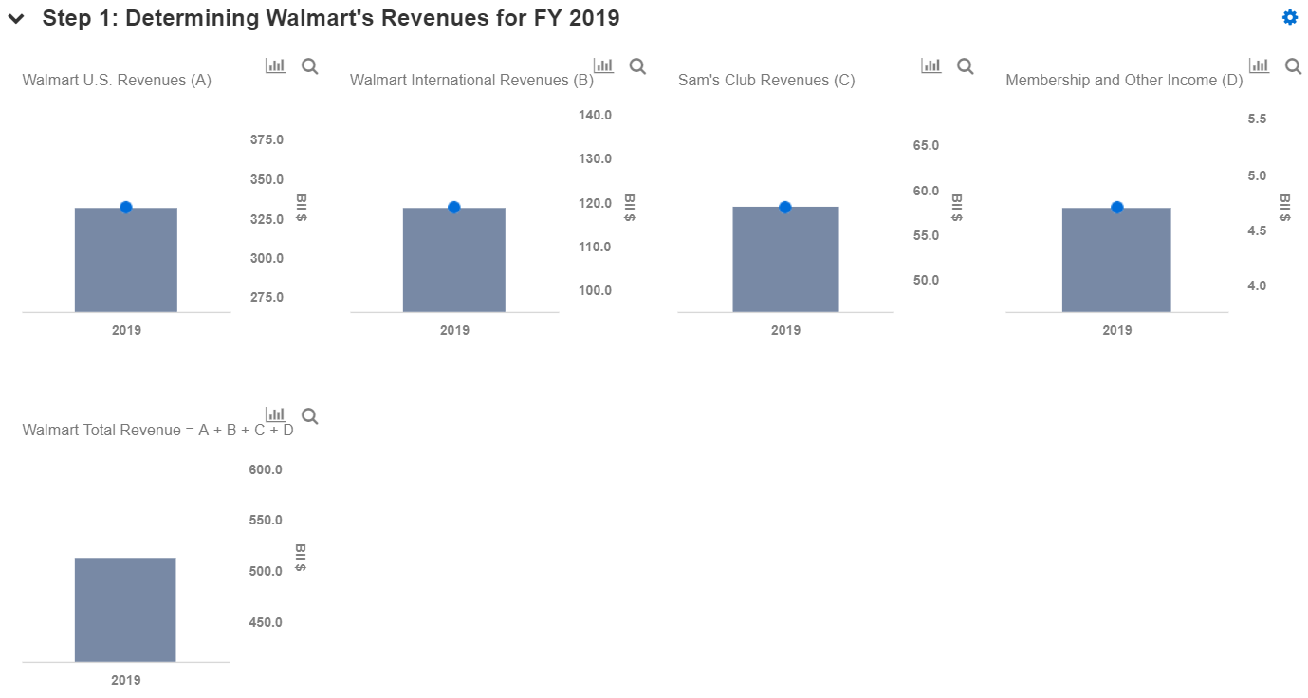Click the blue handle on Walmart U.S. bar
The height and width of the screenshot is (698, 1308).
[x=126, y=208]
